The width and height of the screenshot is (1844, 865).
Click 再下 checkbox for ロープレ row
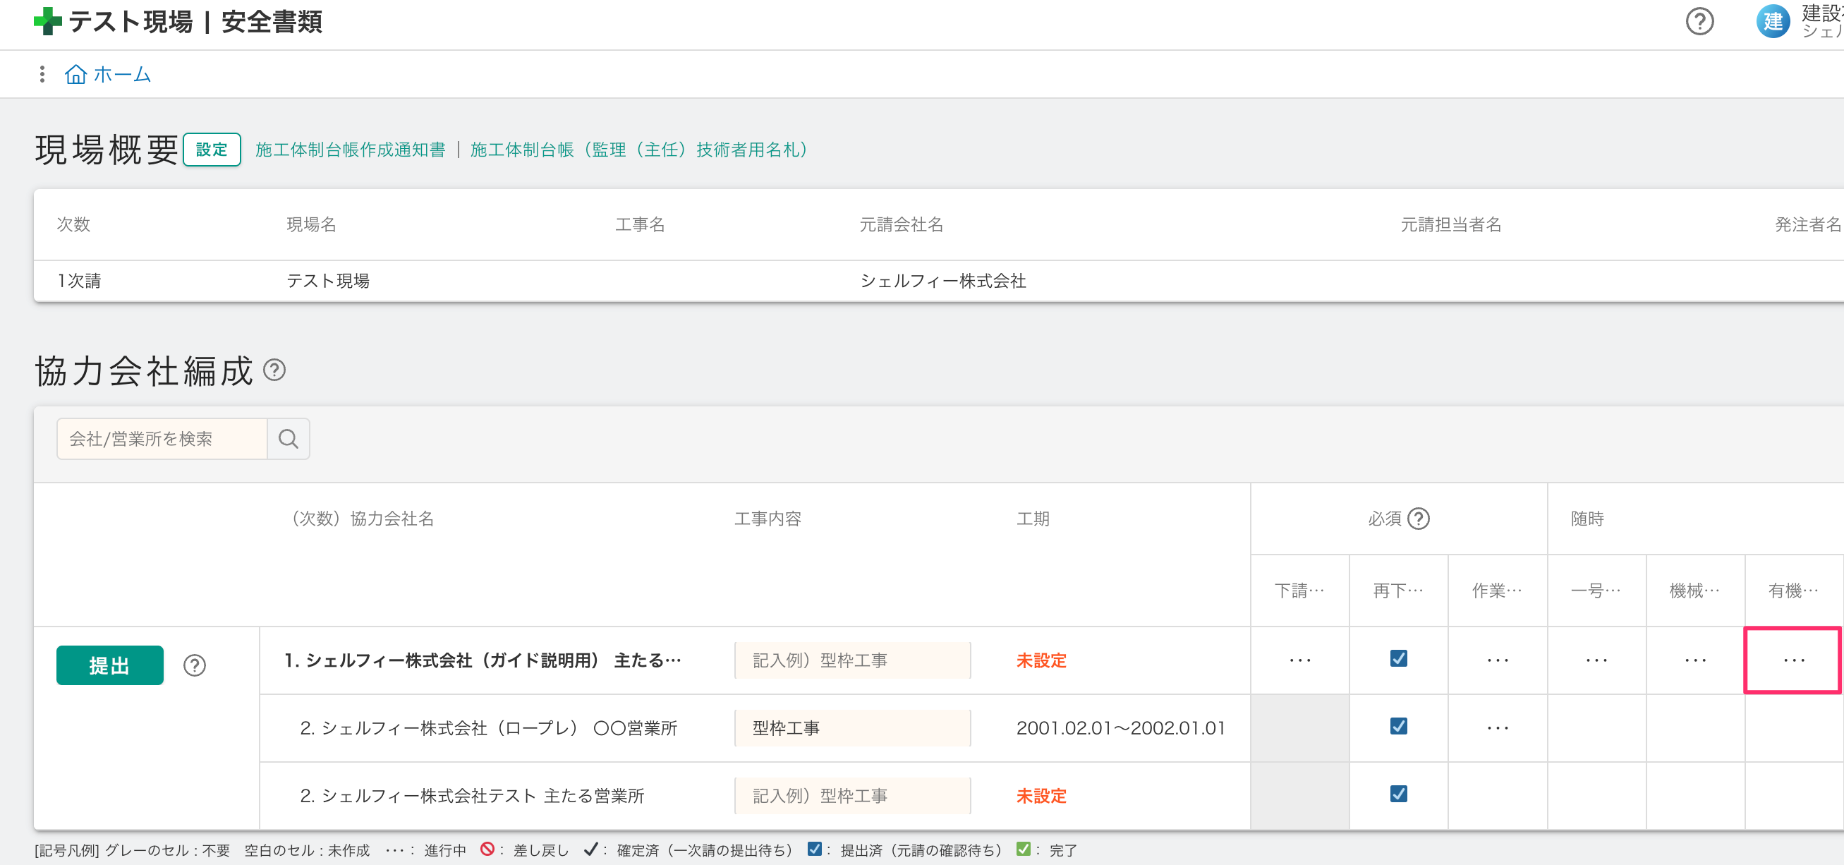(x=1398, y=727)
